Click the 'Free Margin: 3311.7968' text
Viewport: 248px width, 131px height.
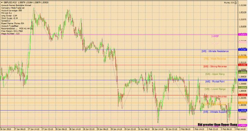coord(12,31)
